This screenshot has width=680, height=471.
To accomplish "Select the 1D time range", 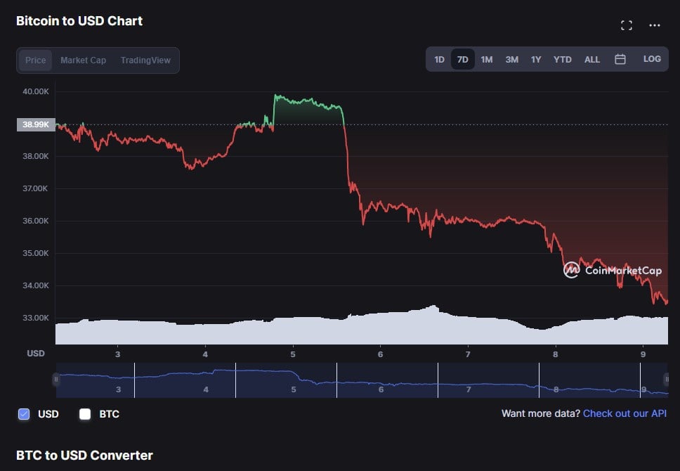I will [439, 60].
